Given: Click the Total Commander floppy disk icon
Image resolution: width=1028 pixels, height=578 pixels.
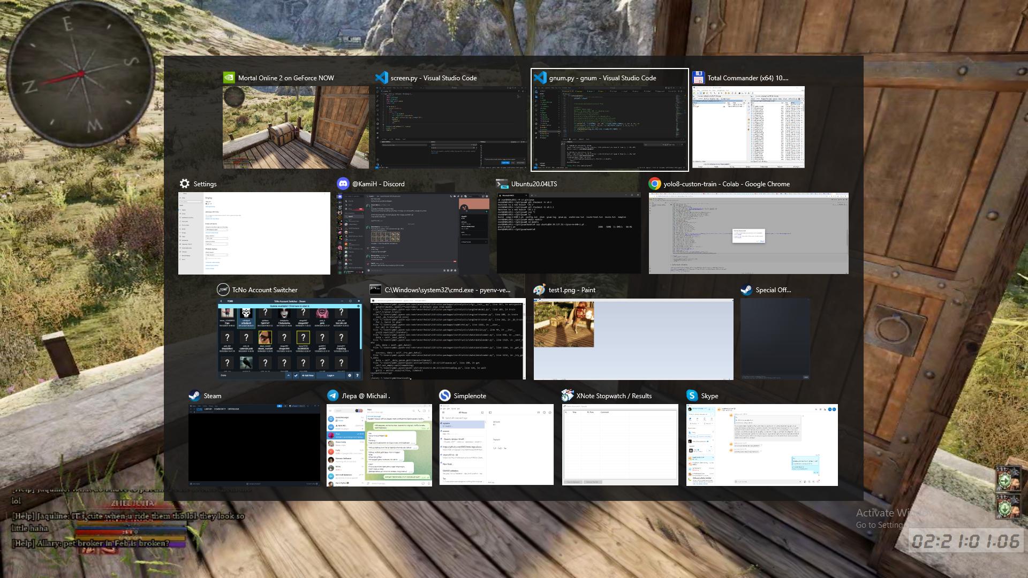Looking at the screenshot, I should coord(698,78).
